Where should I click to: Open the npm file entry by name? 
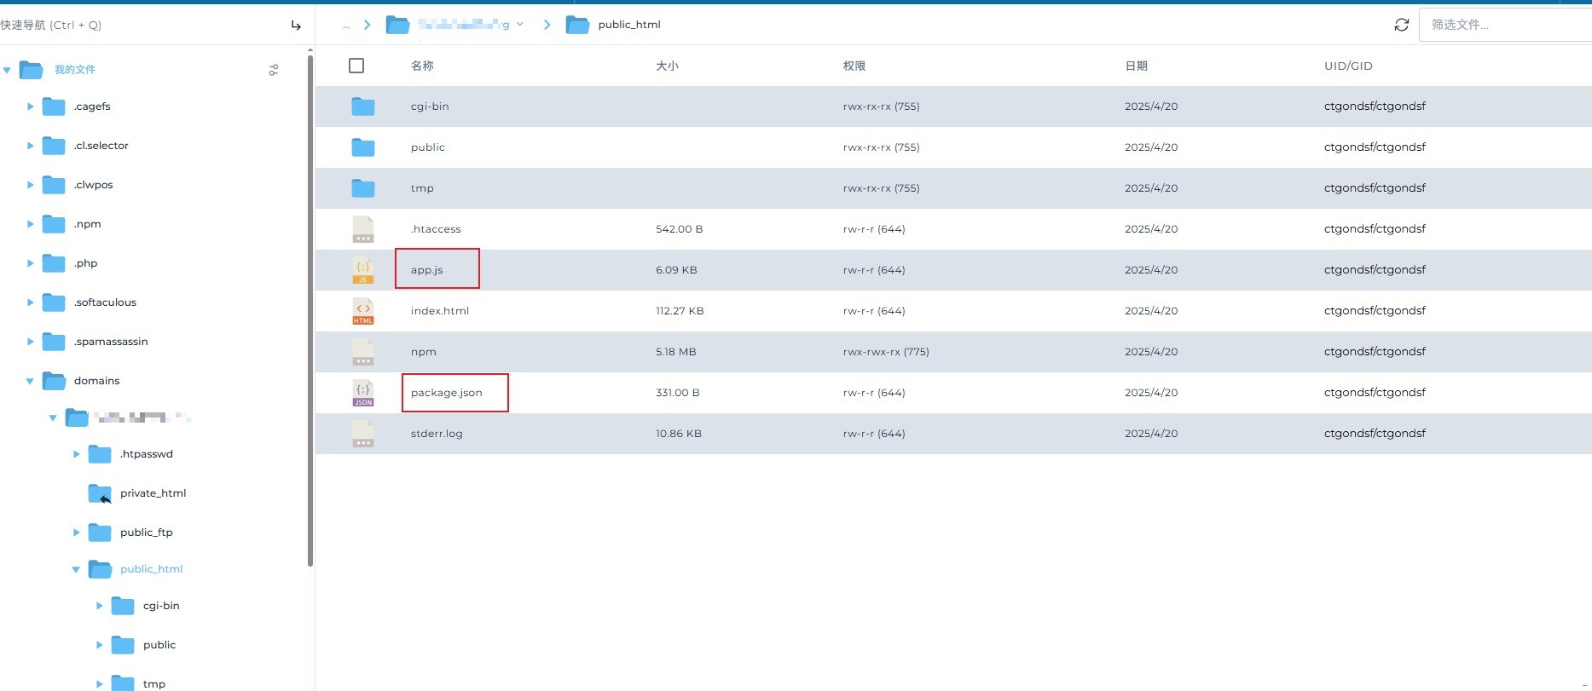pos(424,352)
